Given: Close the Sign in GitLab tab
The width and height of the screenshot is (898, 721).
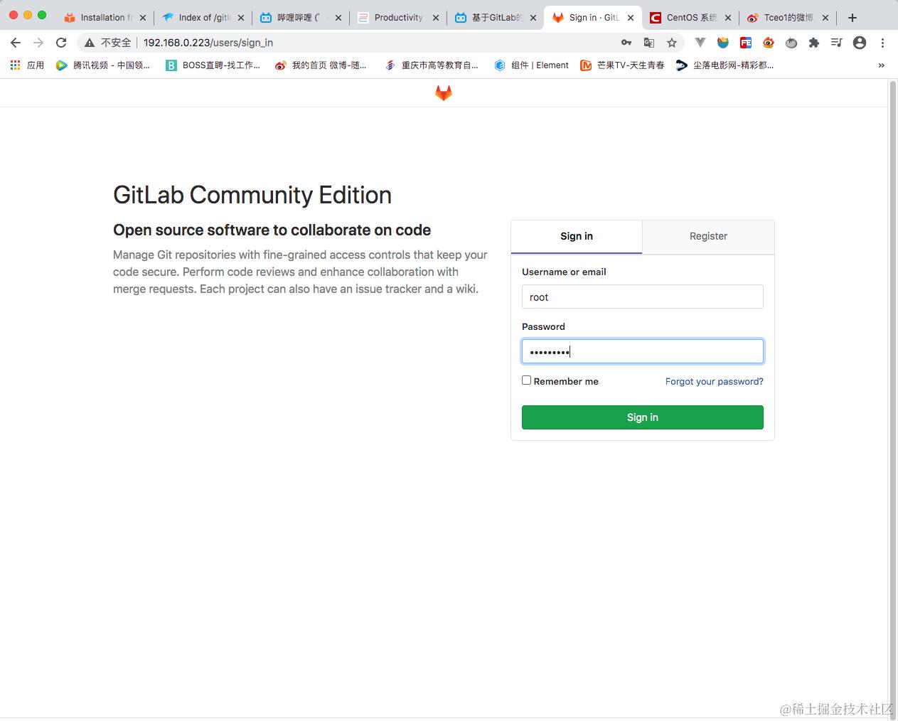Looking at the screenshot, I should pos(631,18).
